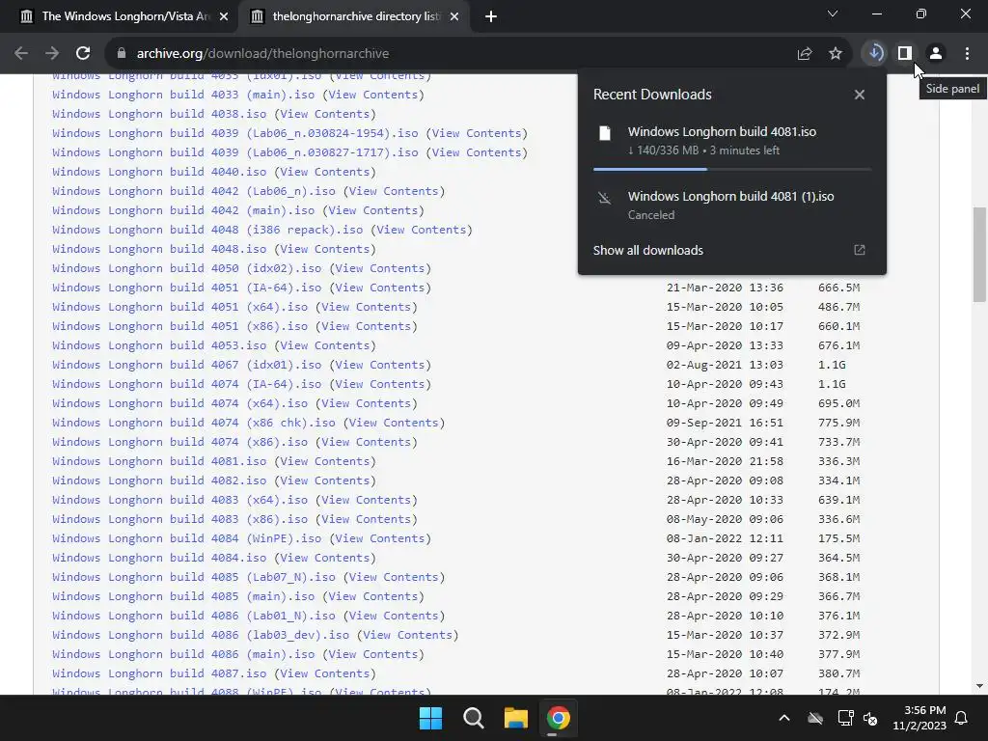Click scrollbar down arrow

point(979,686)
